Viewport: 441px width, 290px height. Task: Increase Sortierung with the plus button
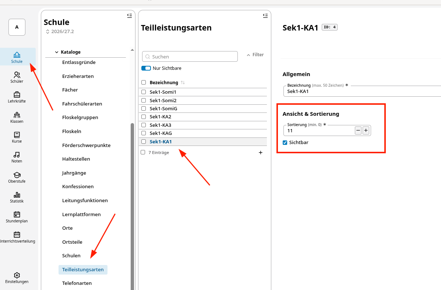pyautogui.click(x=366, y=130)
